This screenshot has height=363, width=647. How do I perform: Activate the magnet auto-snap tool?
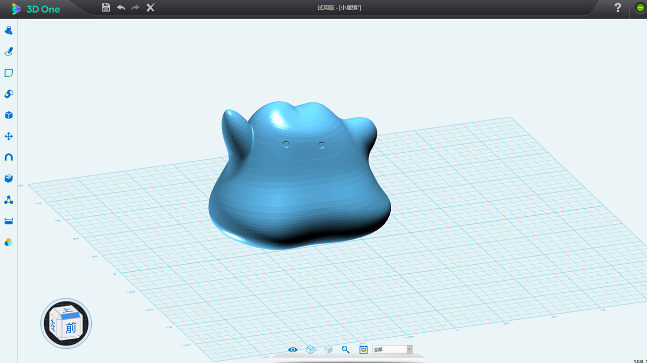click(9, 158)
